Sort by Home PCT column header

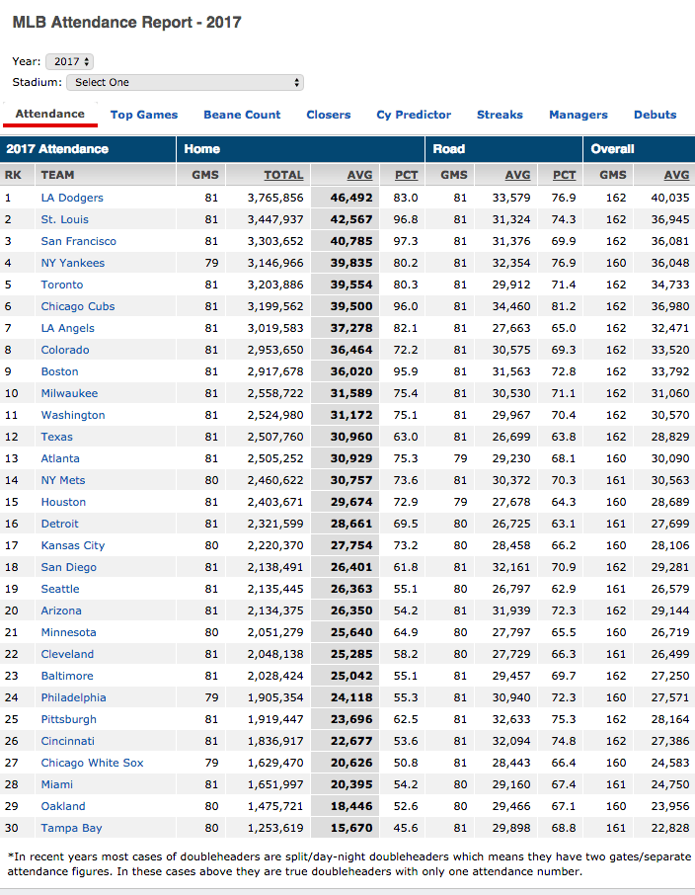tap(407, 175)
